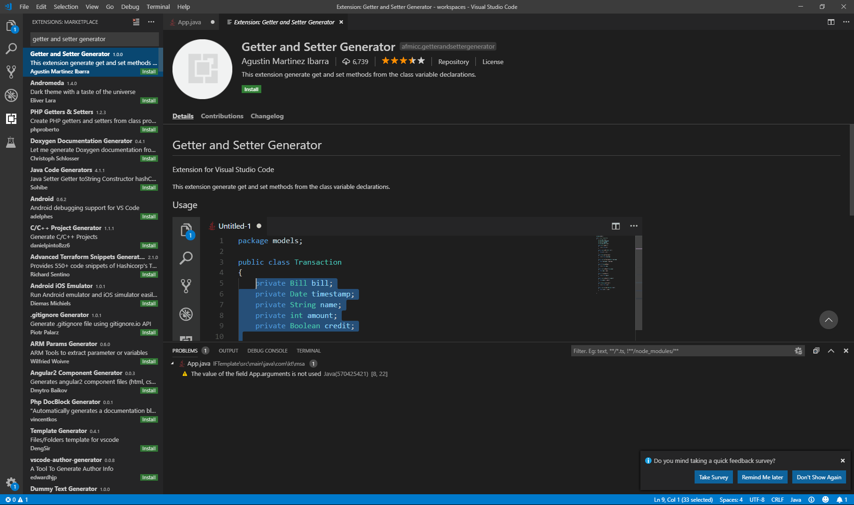854x505 pixels.
Task: Change the UTF-8 file encoding
Action: [757, 499]
